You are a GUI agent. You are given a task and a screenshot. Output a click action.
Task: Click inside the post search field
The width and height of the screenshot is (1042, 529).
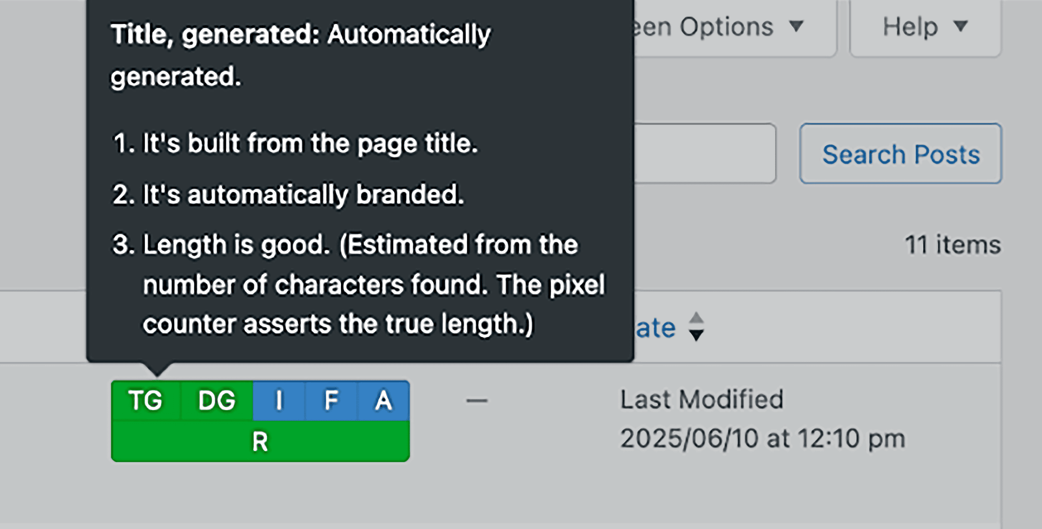(709, 153)
